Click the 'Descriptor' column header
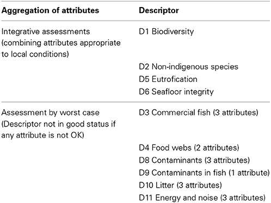This screenshot has width=271, height=203. tap(159, 10)
